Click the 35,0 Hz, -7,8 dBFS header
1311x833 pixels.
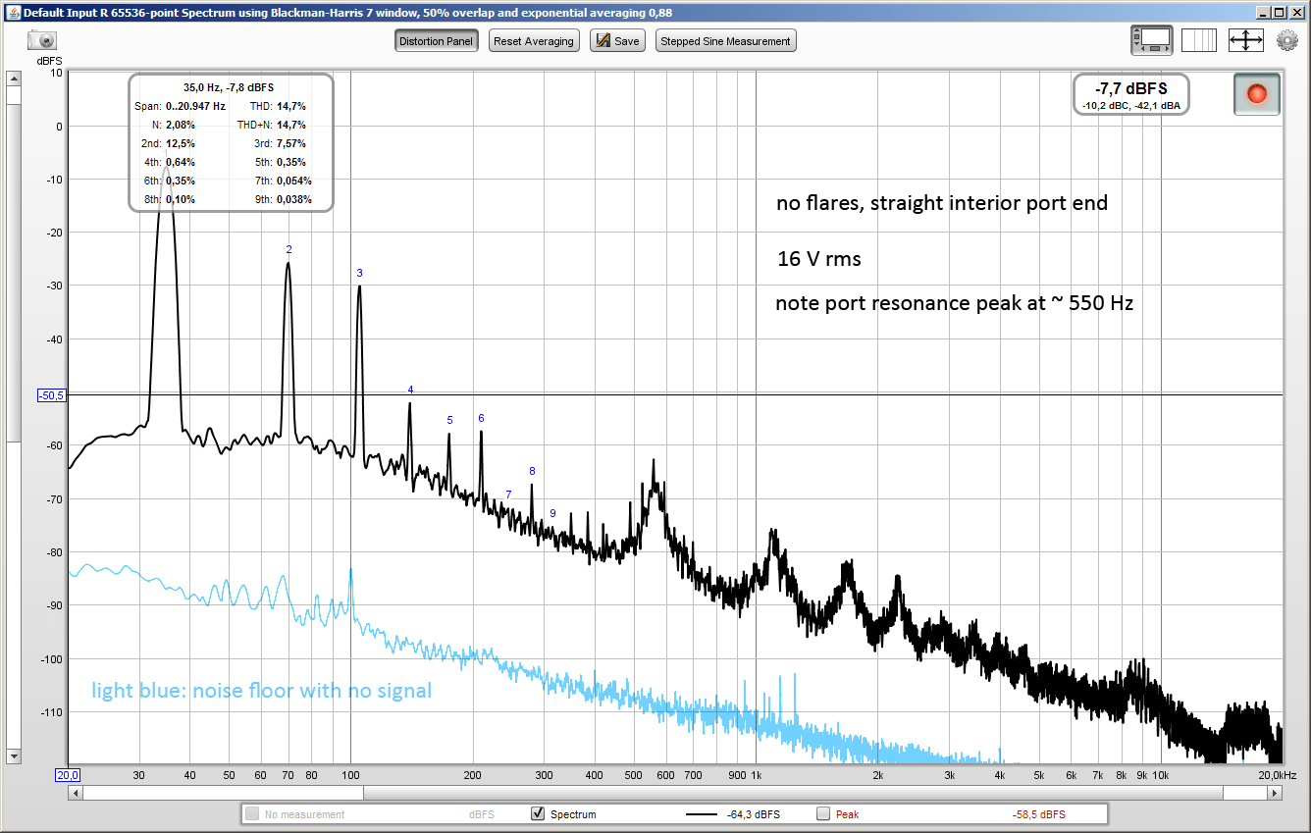pyautogui.click(x=229, y=87)
